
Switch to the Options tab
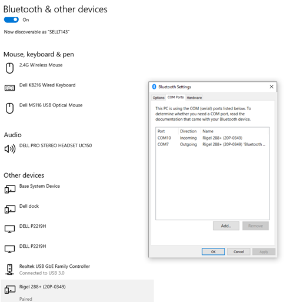pyautogui.click(x=158, y=98)
